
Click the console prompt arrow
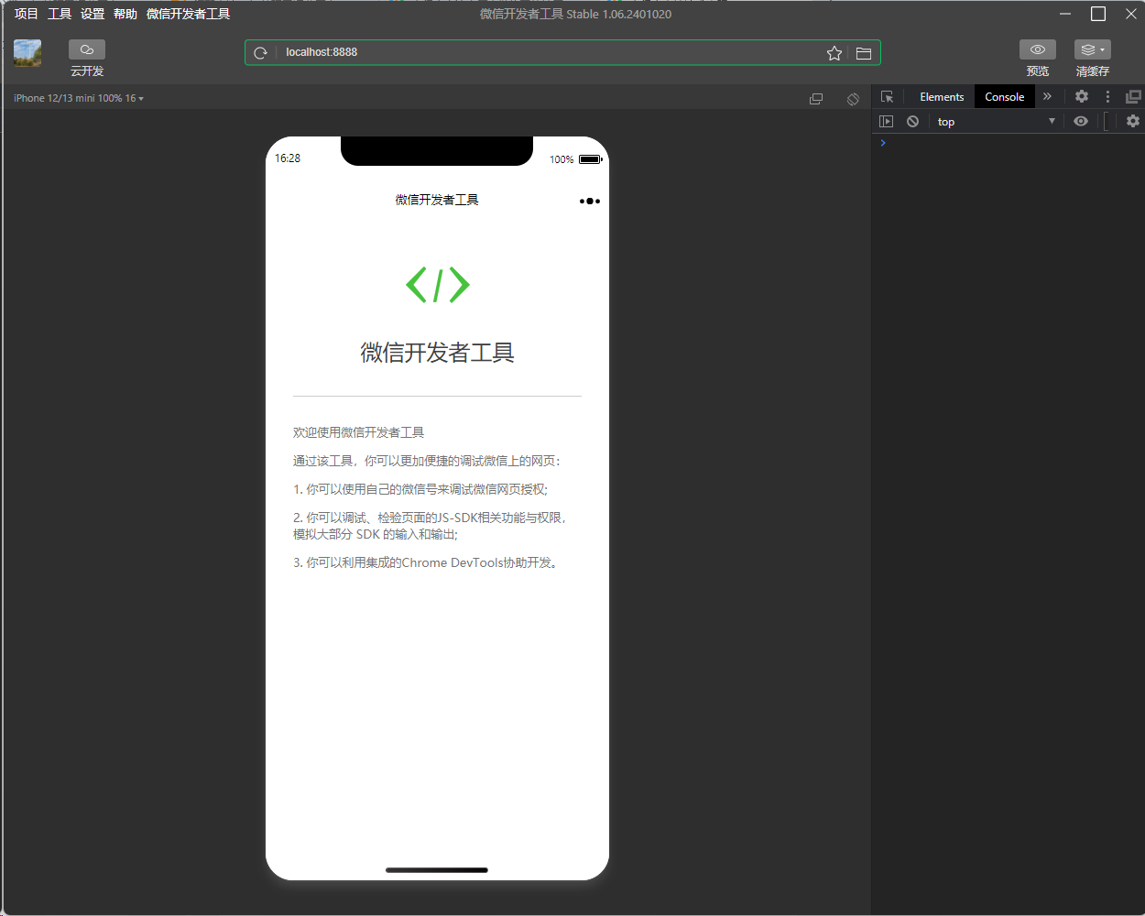pyautogui.click(x=883, y=143)
